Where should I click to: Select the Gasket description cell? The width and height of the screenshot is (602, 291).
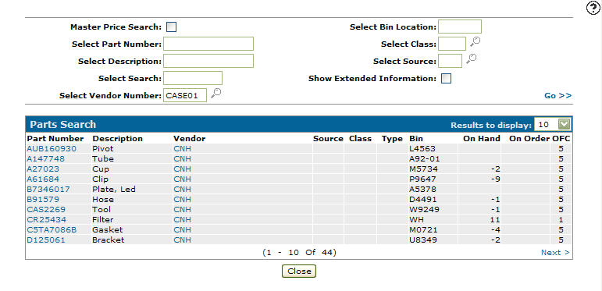tap(108, 229)
